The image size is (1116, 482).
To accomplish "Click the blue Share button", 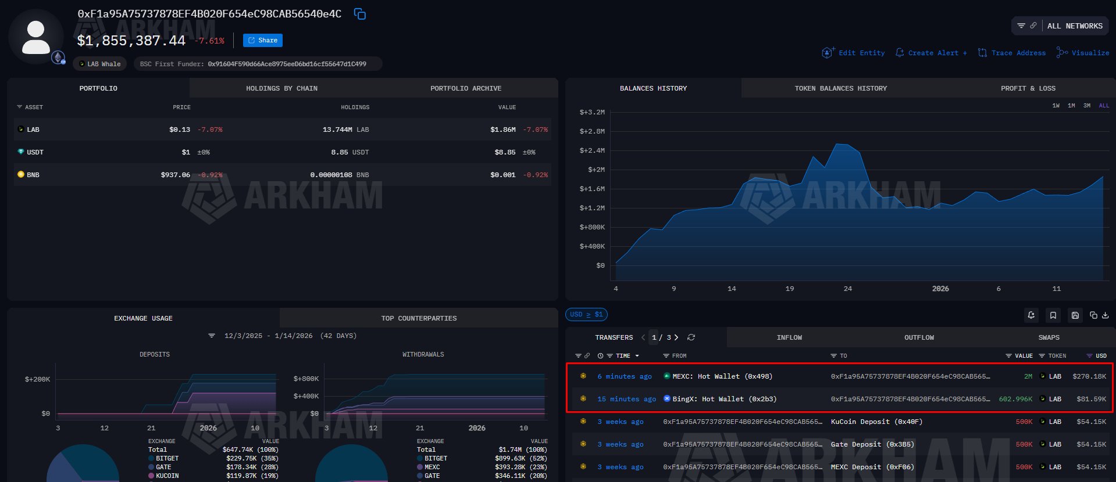I will (x=263, y=40).
